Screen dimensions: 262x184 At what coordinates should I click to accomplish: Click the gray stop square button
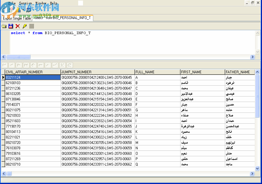coord(32,26)
